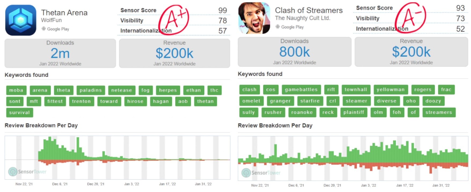Screen dimensions: 471x192
Task: Click the Clash of Streamers $200k Revenue box
Action: pos(411,52)
